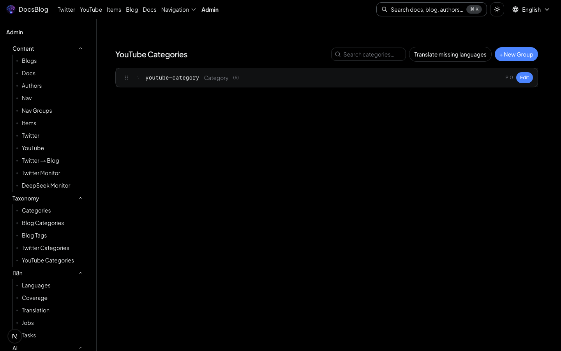This screenshot has height=351, width=561.
Task: Click the round N badge at bottom left
Action: [x=15, y=336]
